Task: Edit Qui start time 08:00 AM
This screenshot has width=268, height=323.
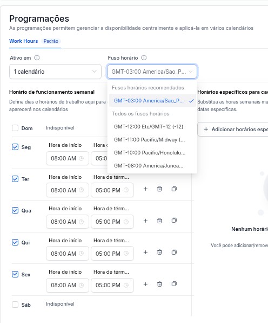Action: pyautogui.click(x=68, y=254)
